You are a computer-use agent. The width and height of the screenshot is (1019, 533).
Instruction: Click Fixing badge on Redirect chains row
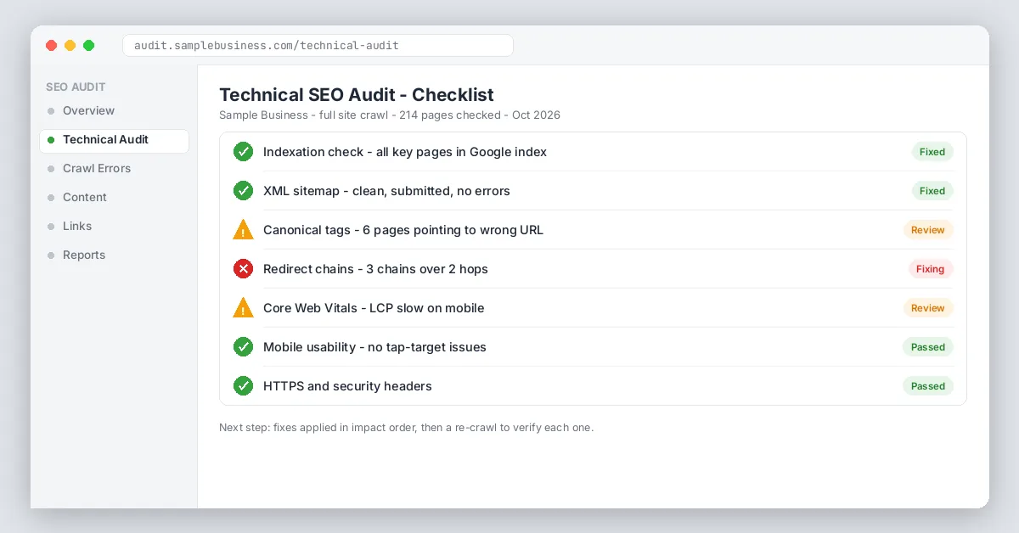point(931,269)
